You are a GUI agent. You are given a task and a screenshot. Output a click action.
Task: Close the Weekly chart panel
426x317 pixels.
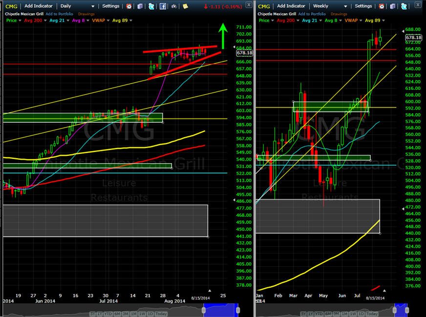point(418,4)
